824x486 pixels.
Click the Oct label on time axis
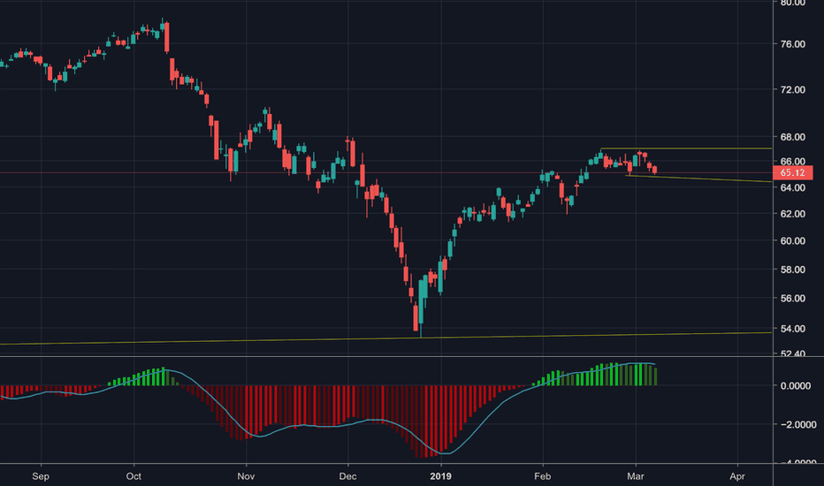134,476
